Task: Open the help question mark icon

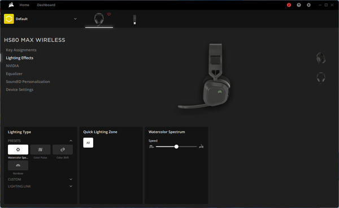Action: pos(298,5)
